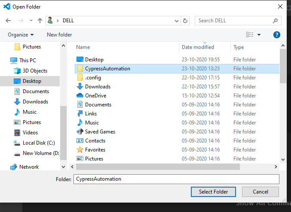Screen dimensions: 291x212
Task: Open help with the question mark icon
Action: 276,35
